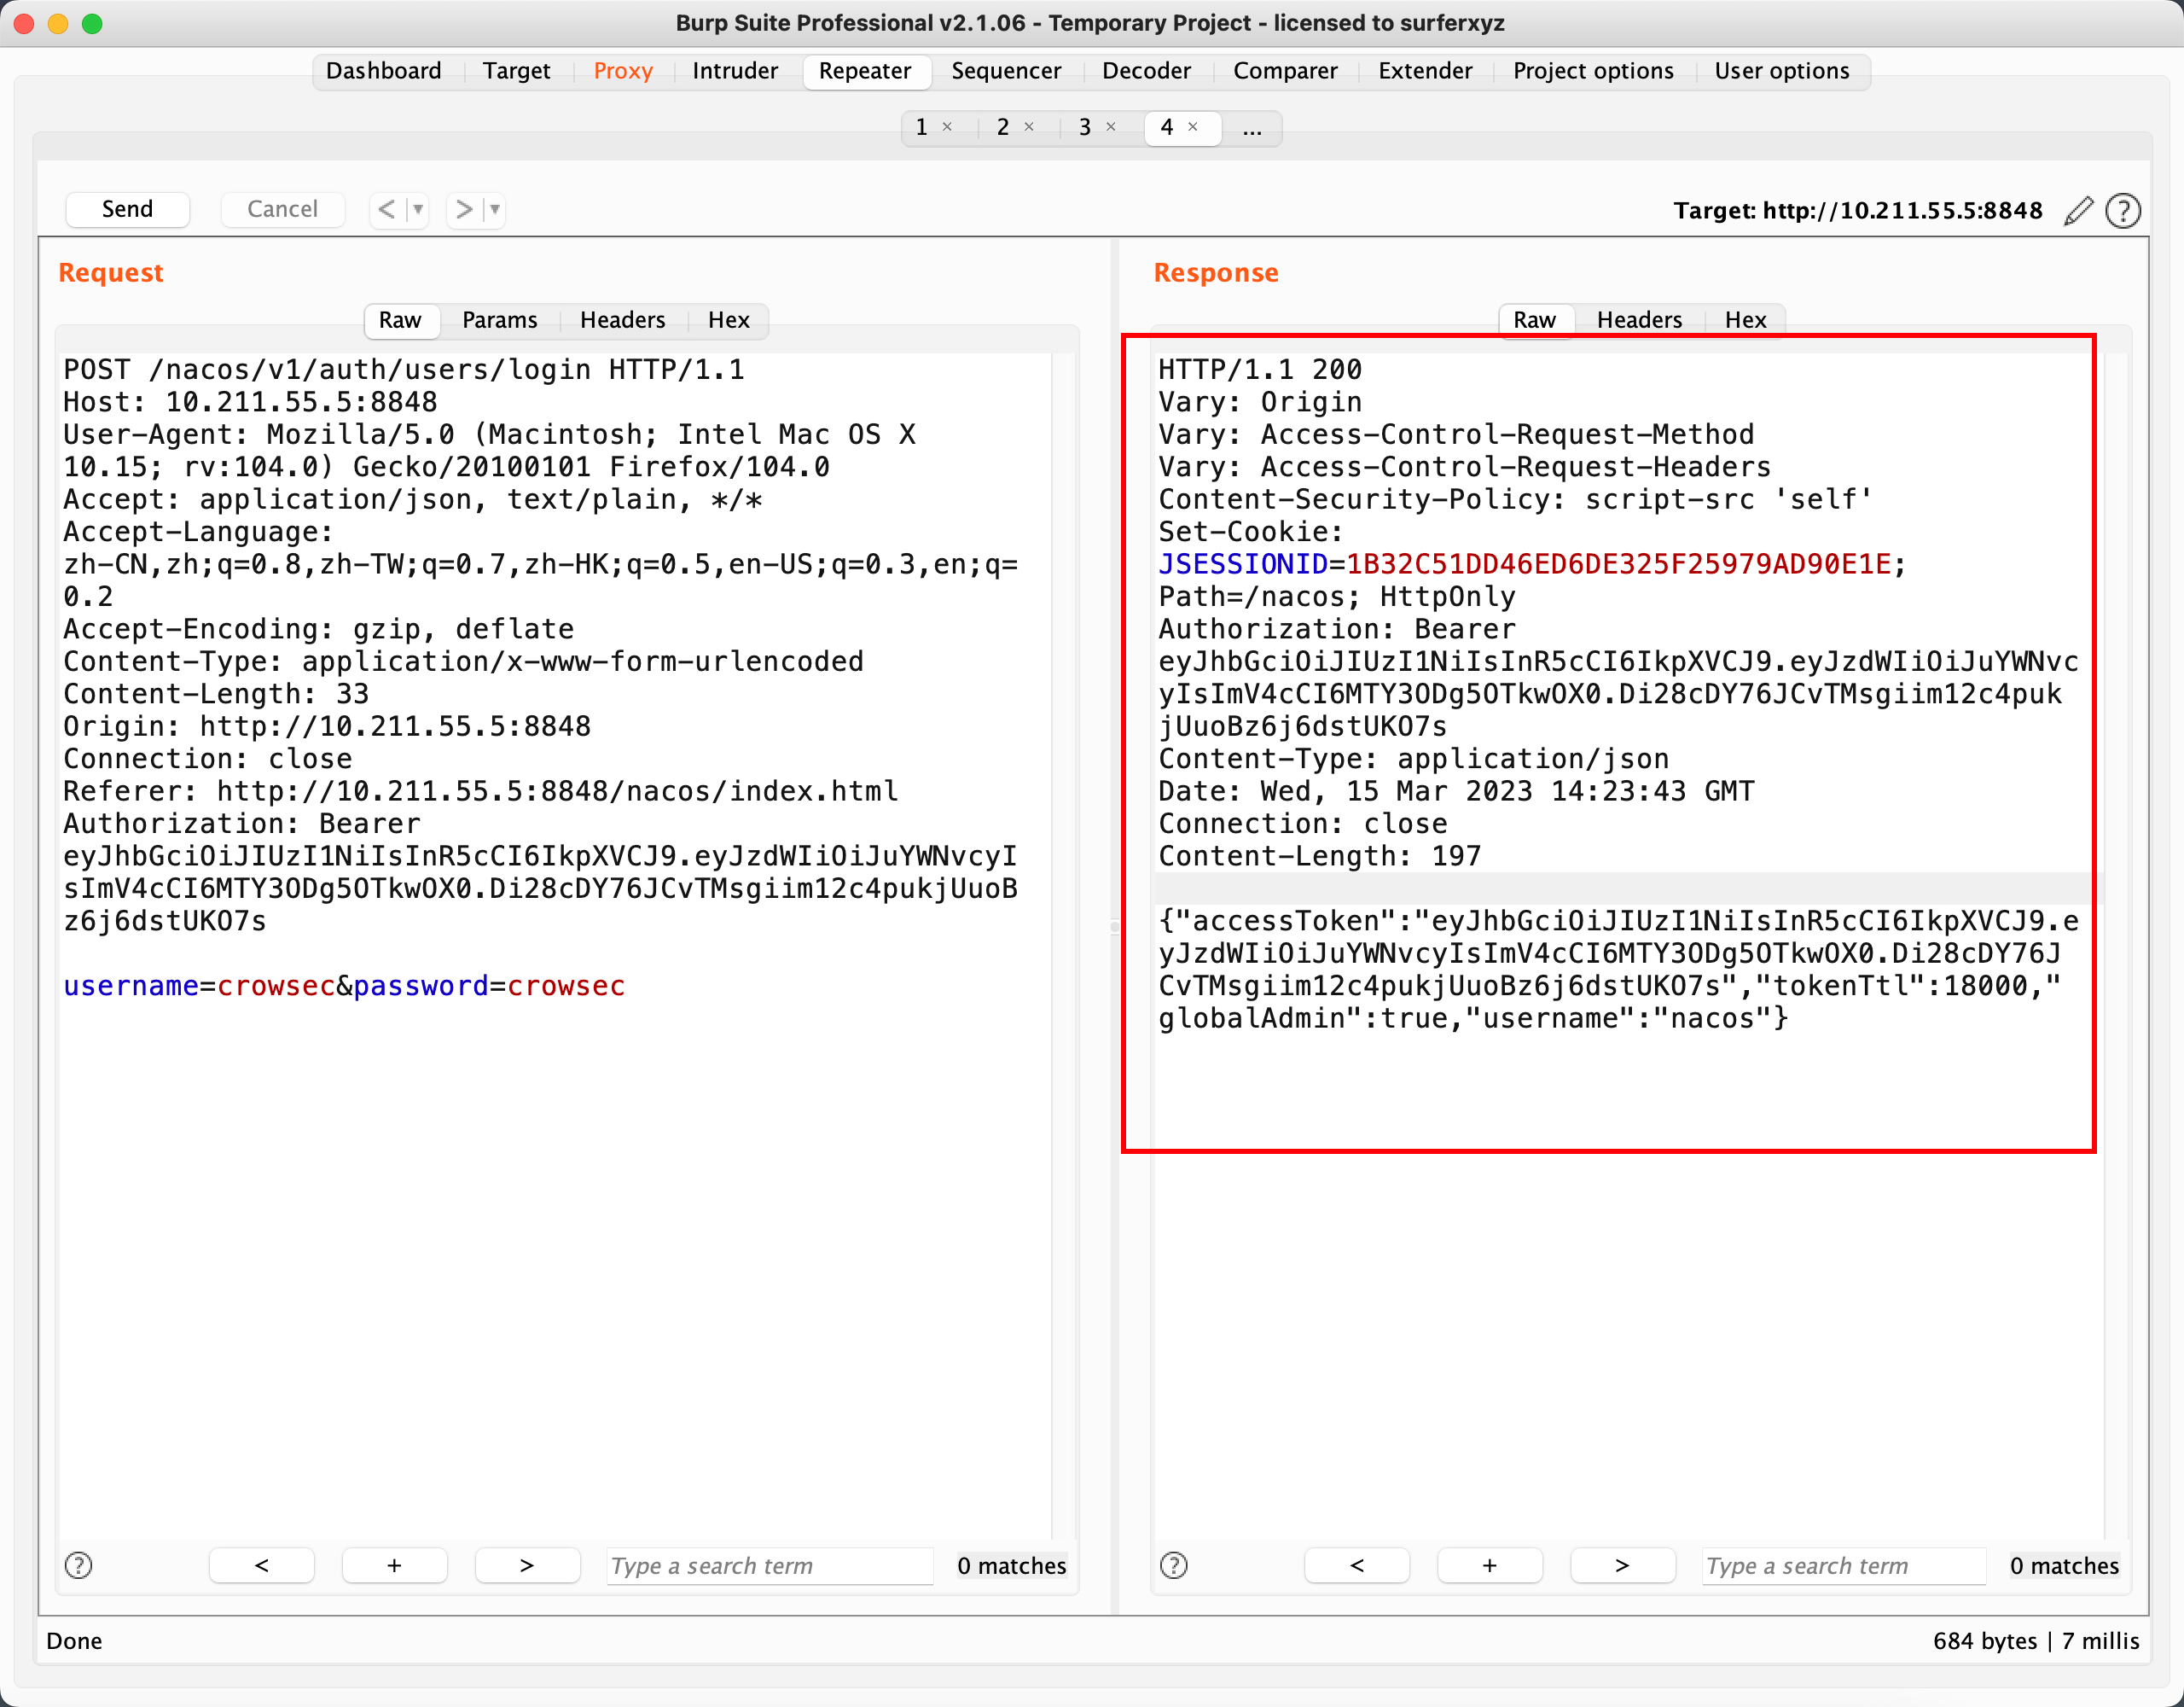Click the Content-Security-Policy response header
The image size is (2184, 1707).
pos(1515,499)
